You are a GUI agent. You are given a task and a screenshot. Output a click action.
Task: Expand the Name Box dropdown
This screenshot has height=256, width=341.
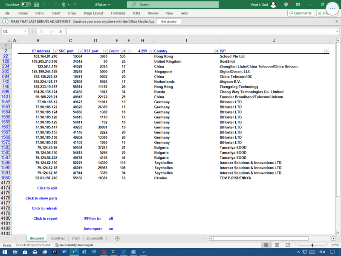click(x=26, y=32)
